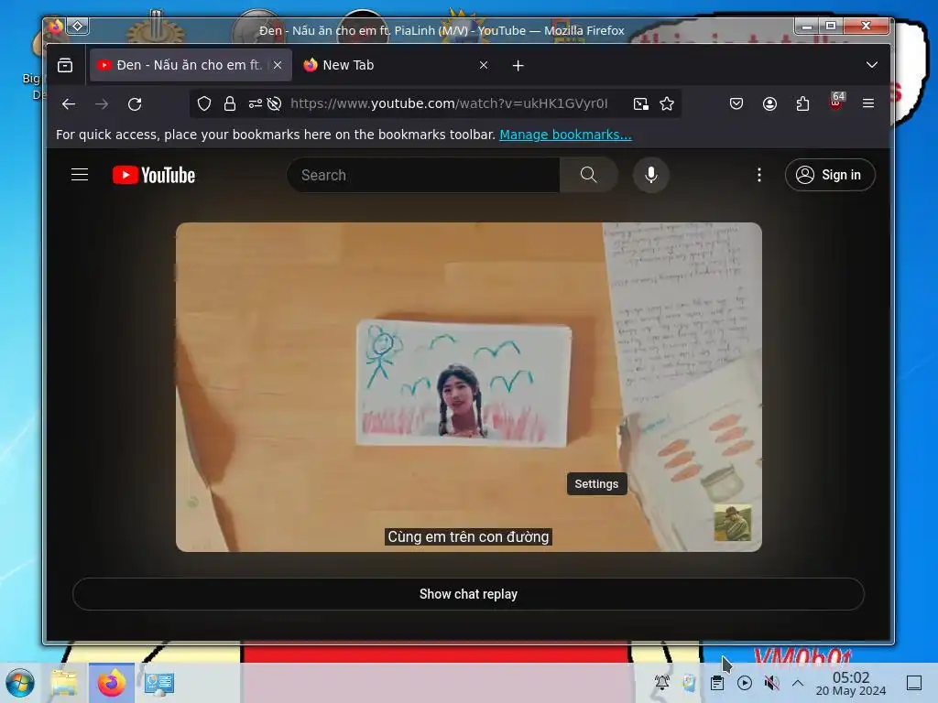
Task: Close the New Tab tab
Action: (484, 65)
